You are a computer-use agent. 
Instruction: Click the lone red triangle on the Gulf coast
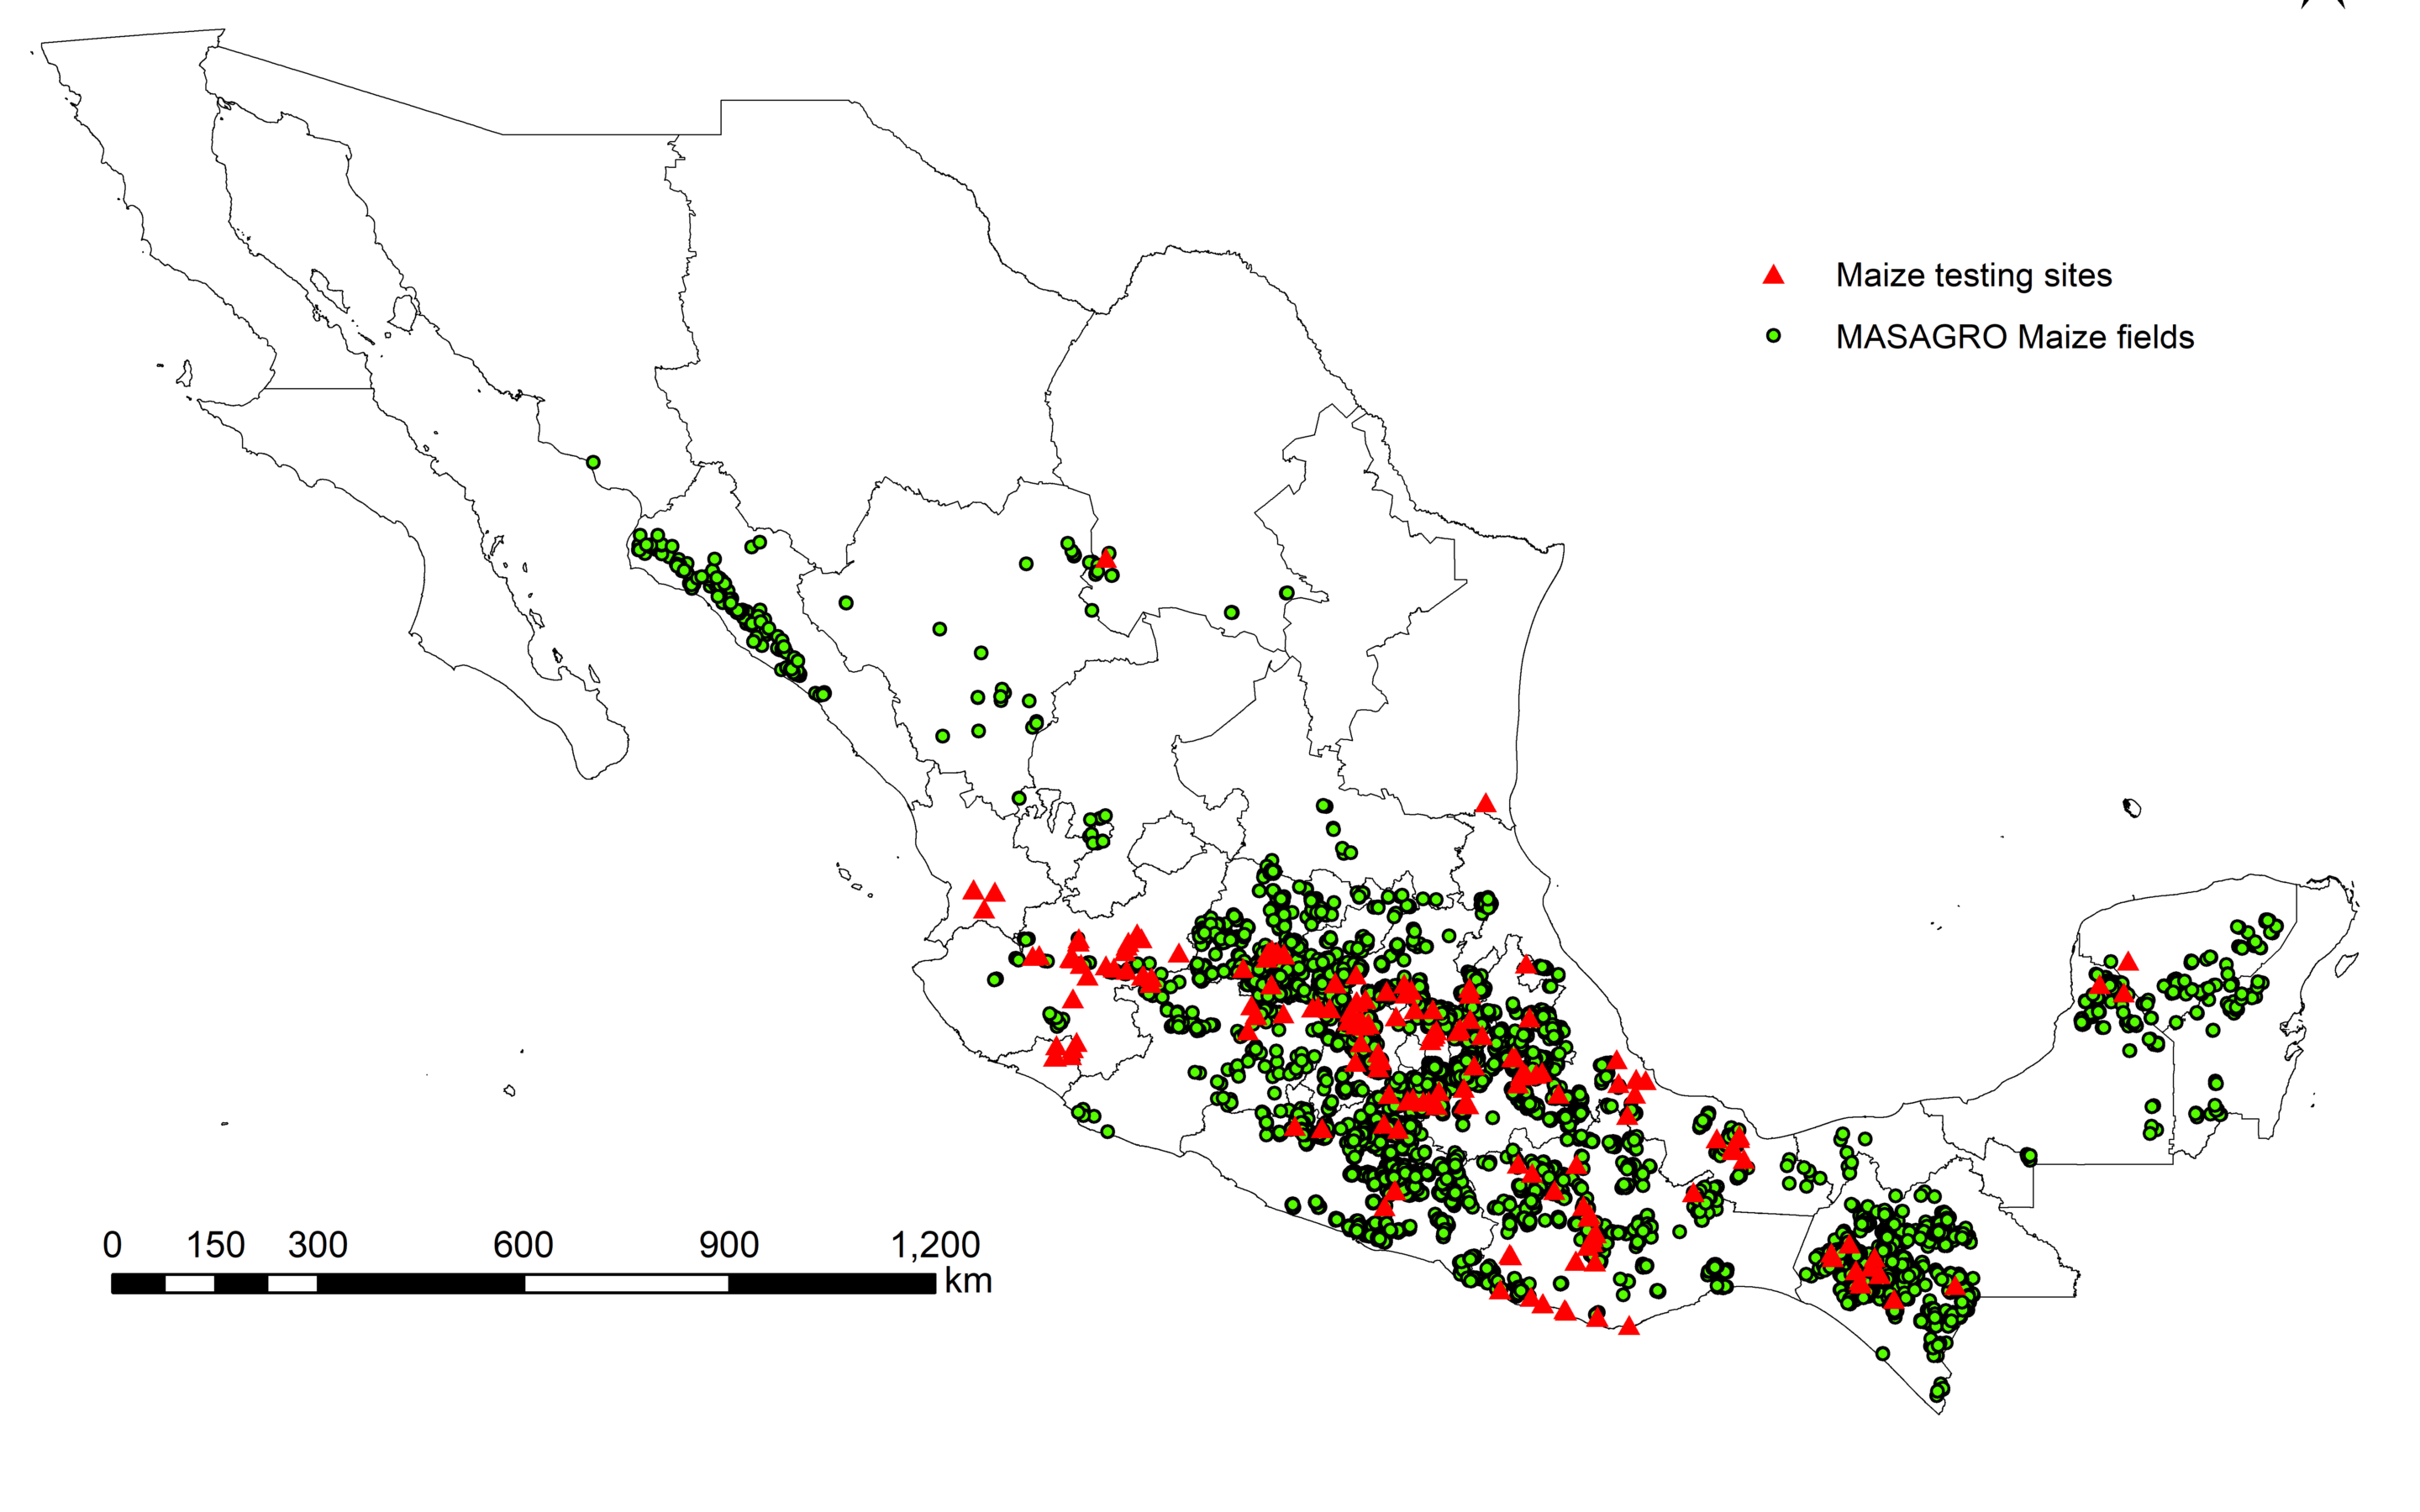(1485, 804)
